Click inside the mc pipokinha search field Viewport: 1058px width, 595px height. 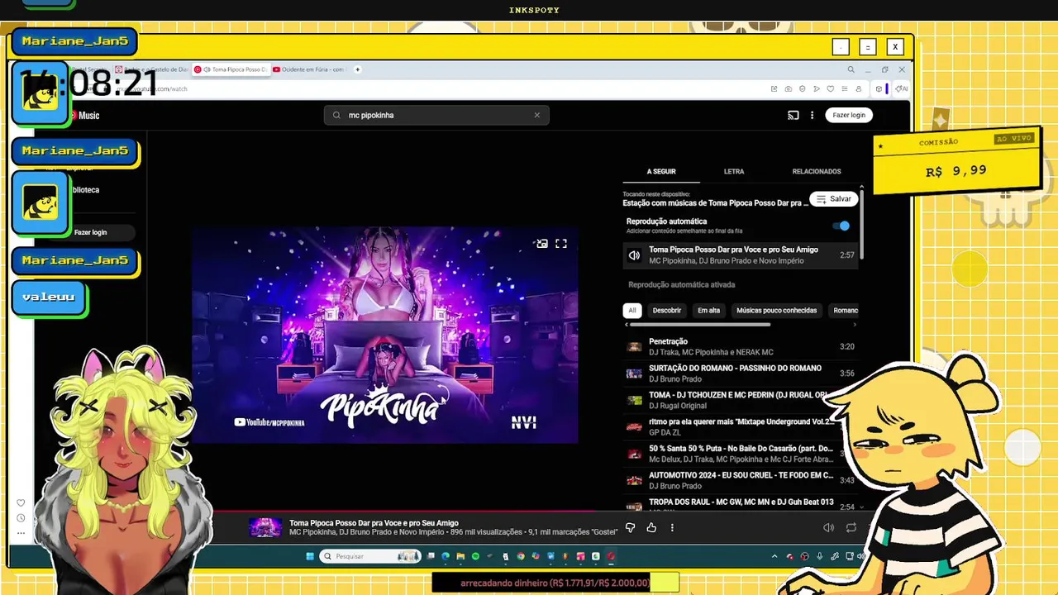[436, 115]
